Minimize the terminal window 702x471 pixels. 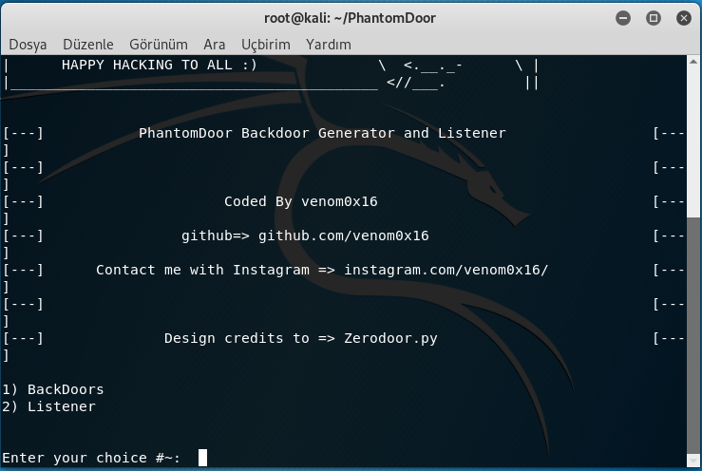(623, 18)
